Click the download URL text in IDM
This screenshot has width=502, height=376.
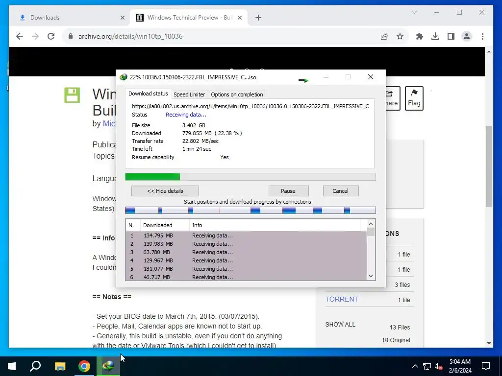pyautogui.click(x=251, y=106)
